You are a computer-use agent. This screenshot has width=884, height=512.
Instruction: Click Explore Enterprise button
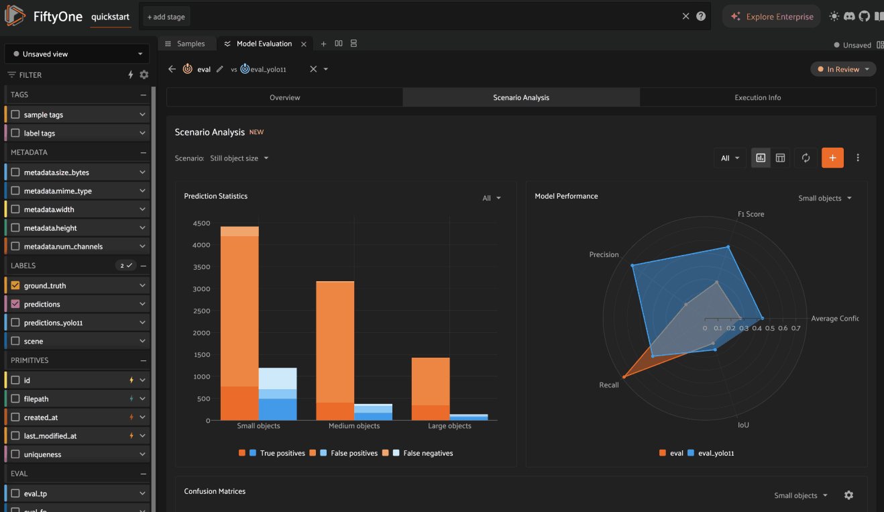773,17
